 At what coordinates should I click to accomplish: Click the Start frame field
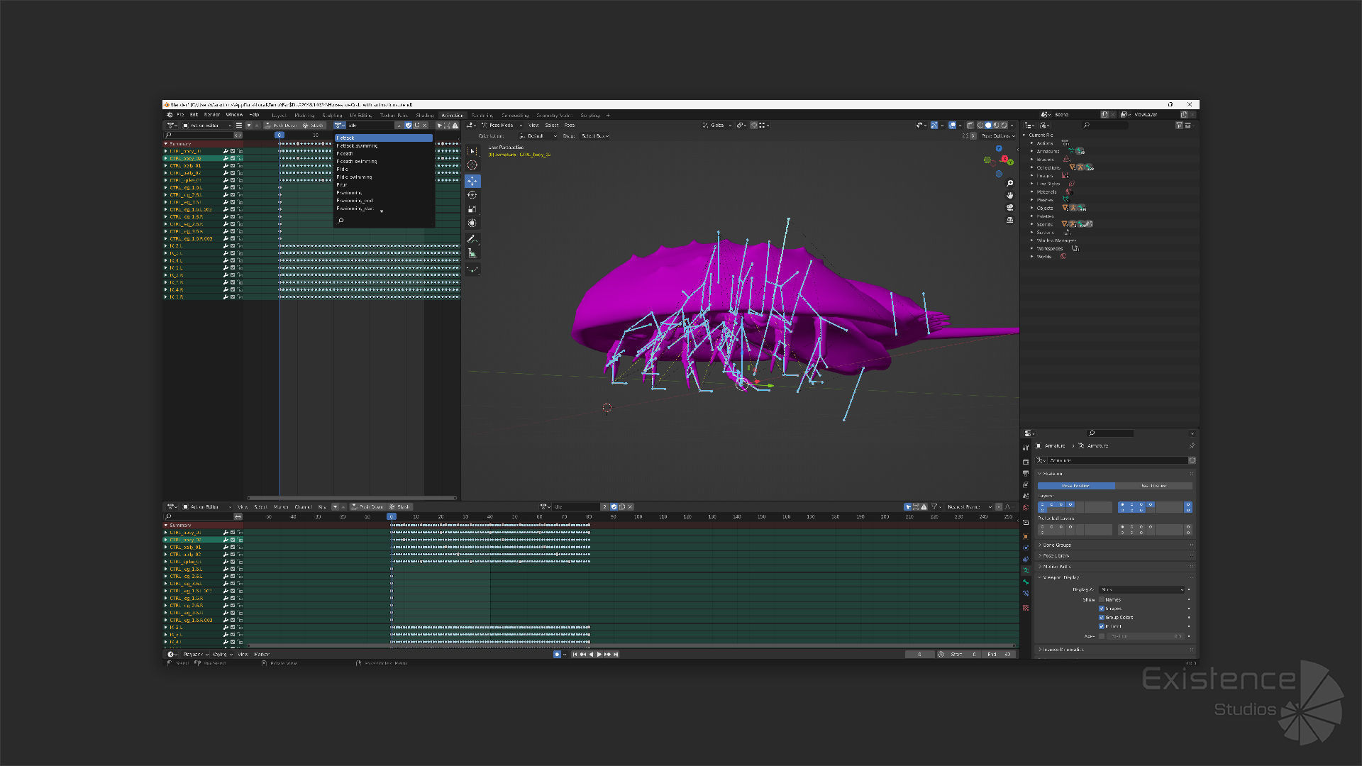click(964, 655)
